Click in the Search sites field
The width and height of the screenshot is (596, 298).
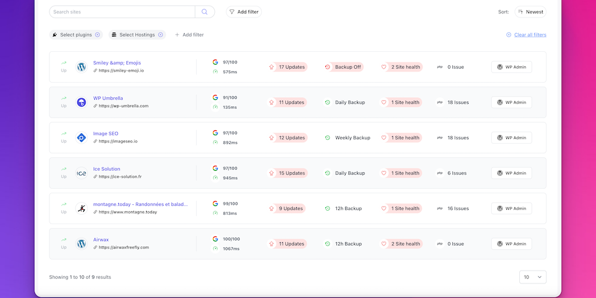coord(122,12)
